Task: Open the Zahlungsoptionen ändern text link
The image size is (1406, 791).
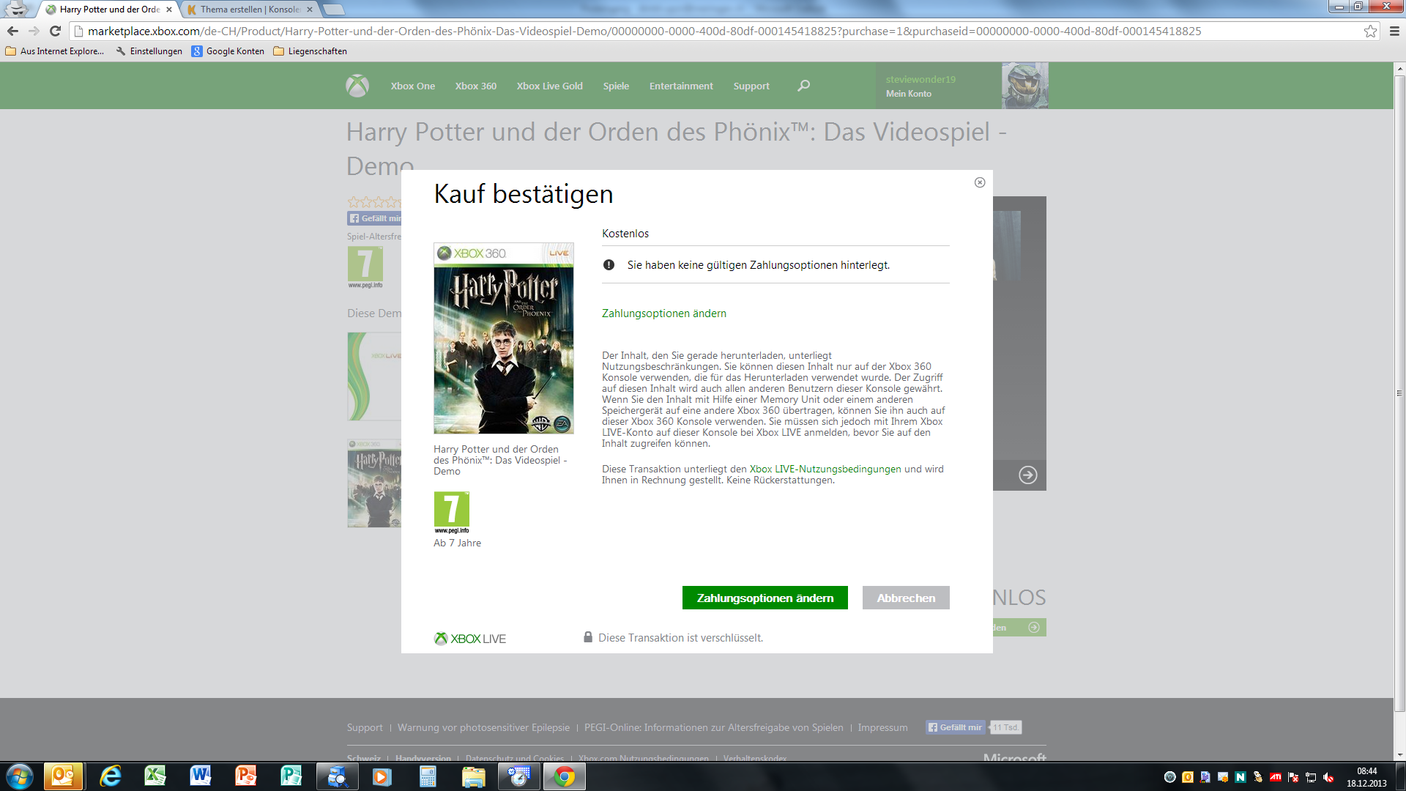Action: click(664, 313)
